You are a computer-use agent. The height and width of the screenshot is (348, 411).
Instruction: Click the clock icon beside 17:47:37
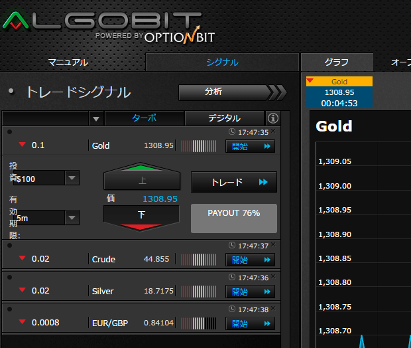[232, 245]
